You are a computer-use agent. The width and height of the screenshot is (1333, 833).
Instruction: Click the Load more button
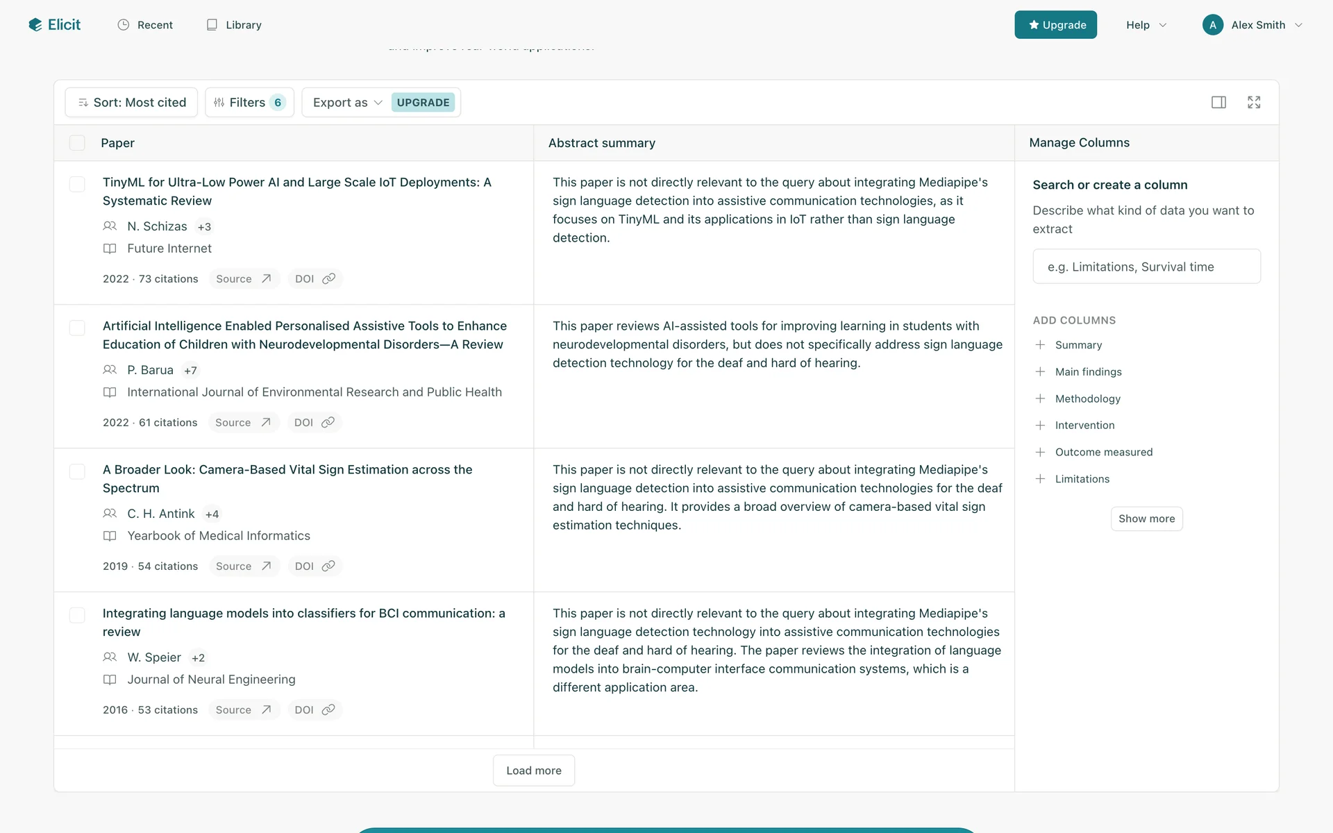pos(533,771)
